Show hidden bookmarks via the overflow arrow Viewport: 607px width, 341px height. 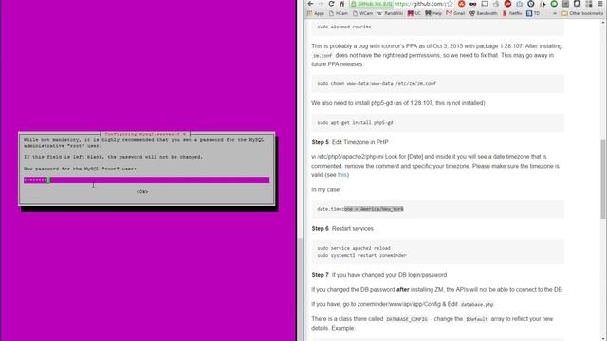click(x=555, y=13)
